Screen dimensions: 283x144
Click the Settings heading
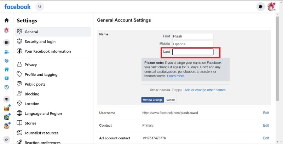coord(27,21)
